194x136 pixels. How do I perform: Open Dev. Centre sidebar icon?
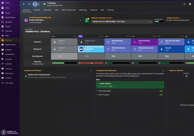3,83
